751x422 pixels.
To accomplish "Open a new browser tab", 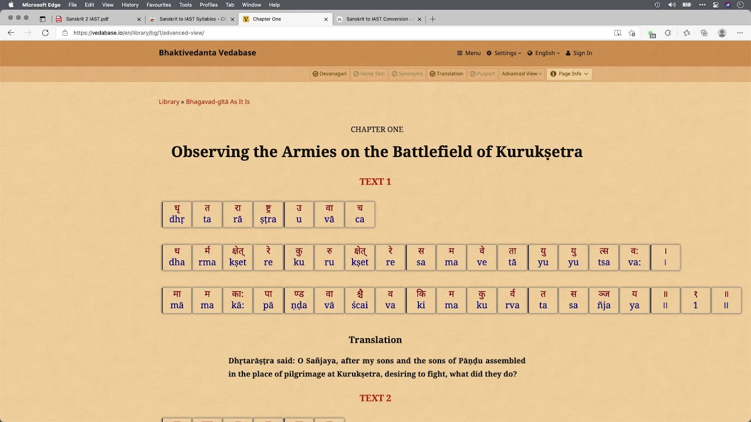I will click(x=433, y=19).
